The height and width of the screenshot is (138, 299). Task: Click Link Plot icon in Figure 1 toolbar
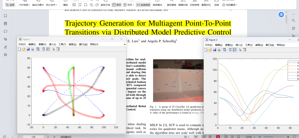click(38, 49)
